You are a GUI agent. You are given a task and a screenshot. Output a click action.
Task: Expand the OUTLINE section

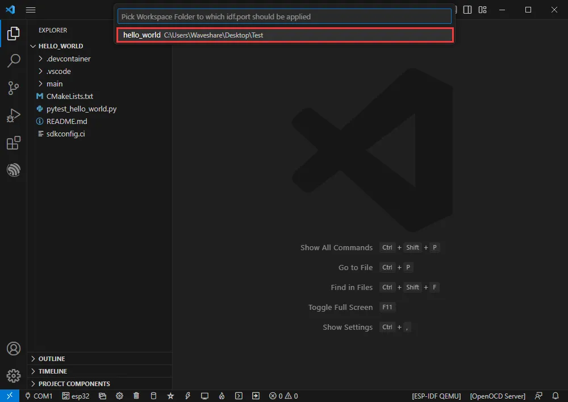51,359
